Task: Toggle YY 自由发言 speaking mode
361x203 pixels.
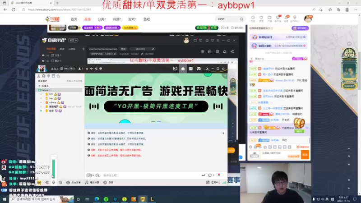Action: coord(74,182)
